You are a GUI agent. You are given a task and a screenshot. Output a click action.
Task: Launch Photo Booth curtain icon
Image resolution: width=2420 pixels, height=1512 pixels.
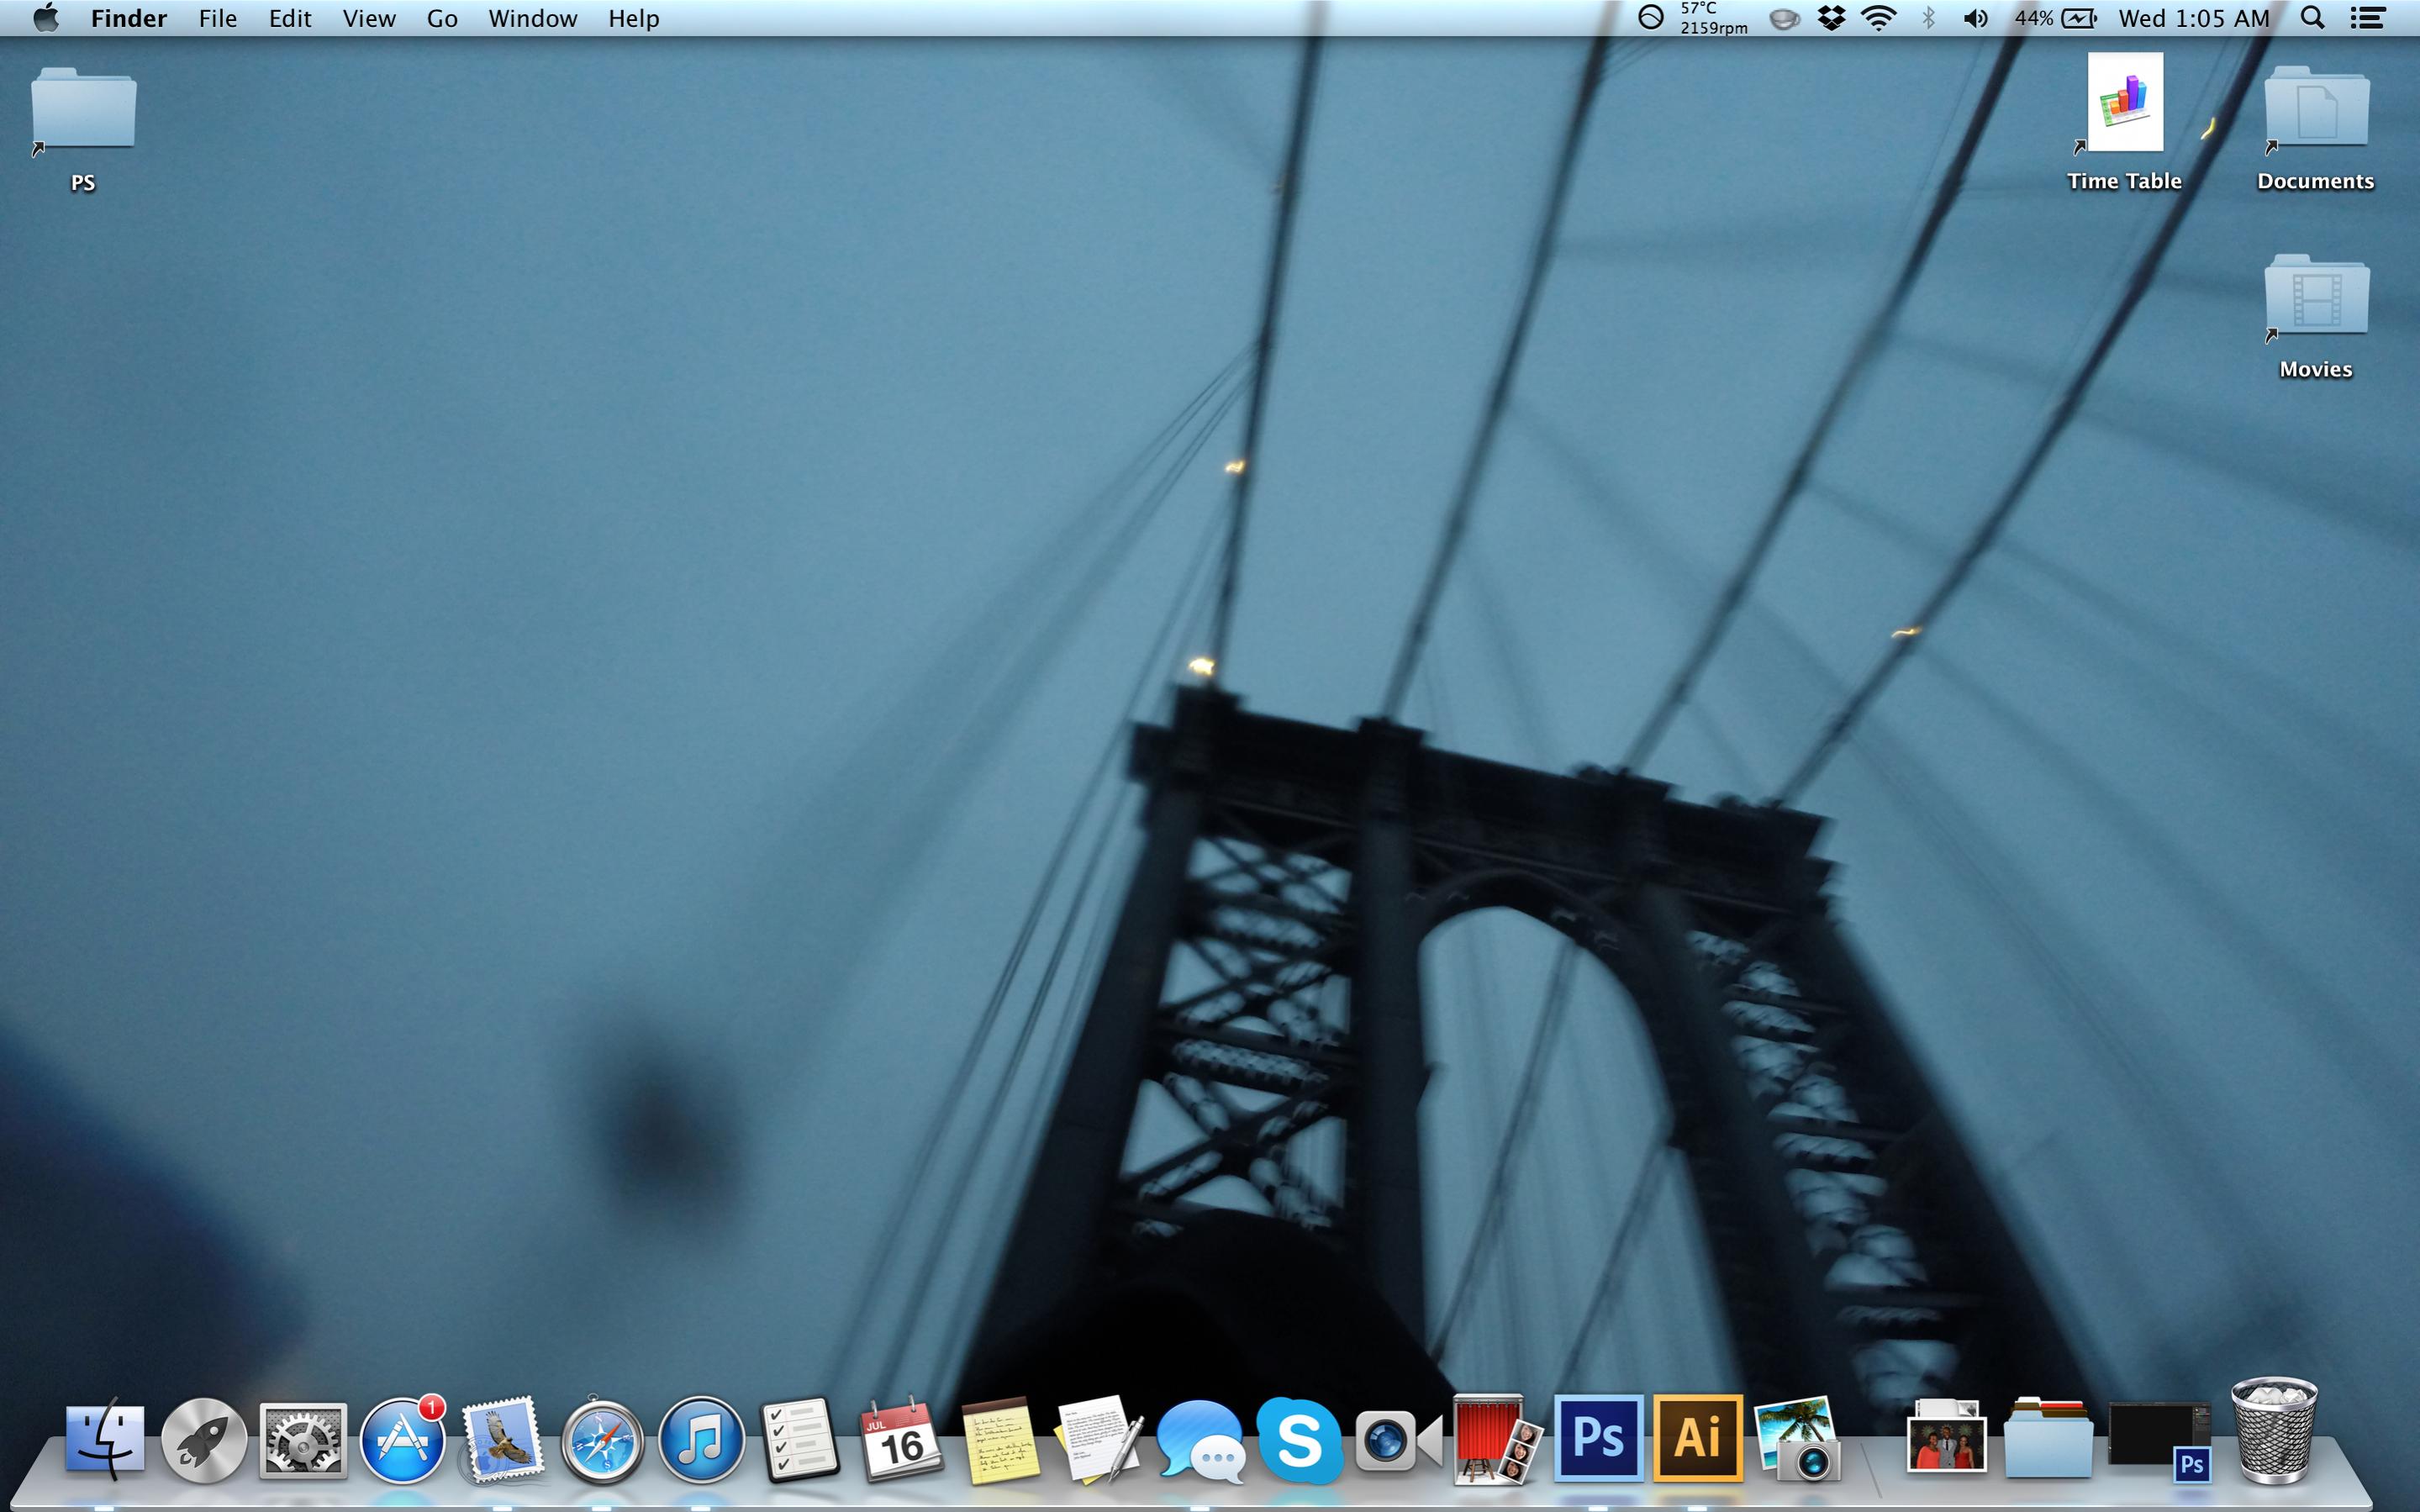point(1497,1440)
